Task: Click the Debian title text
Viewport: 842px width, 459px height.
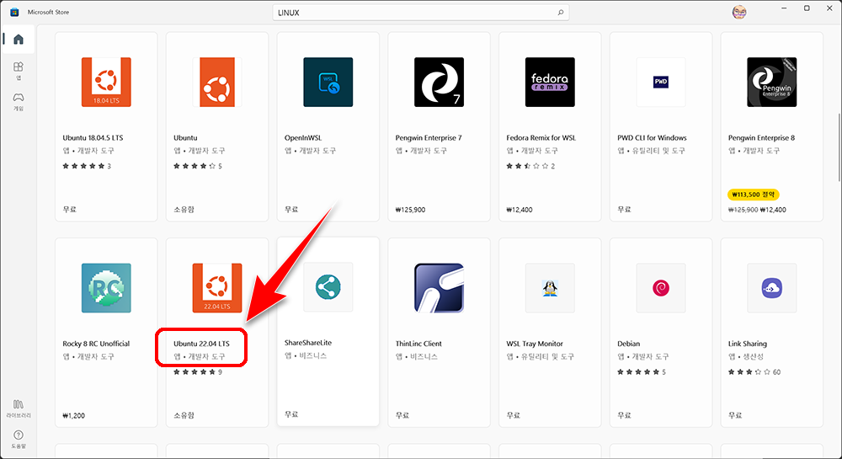Action: [628, 344]
